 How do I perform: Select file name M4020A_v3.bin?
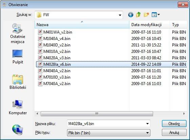point(57,58)
